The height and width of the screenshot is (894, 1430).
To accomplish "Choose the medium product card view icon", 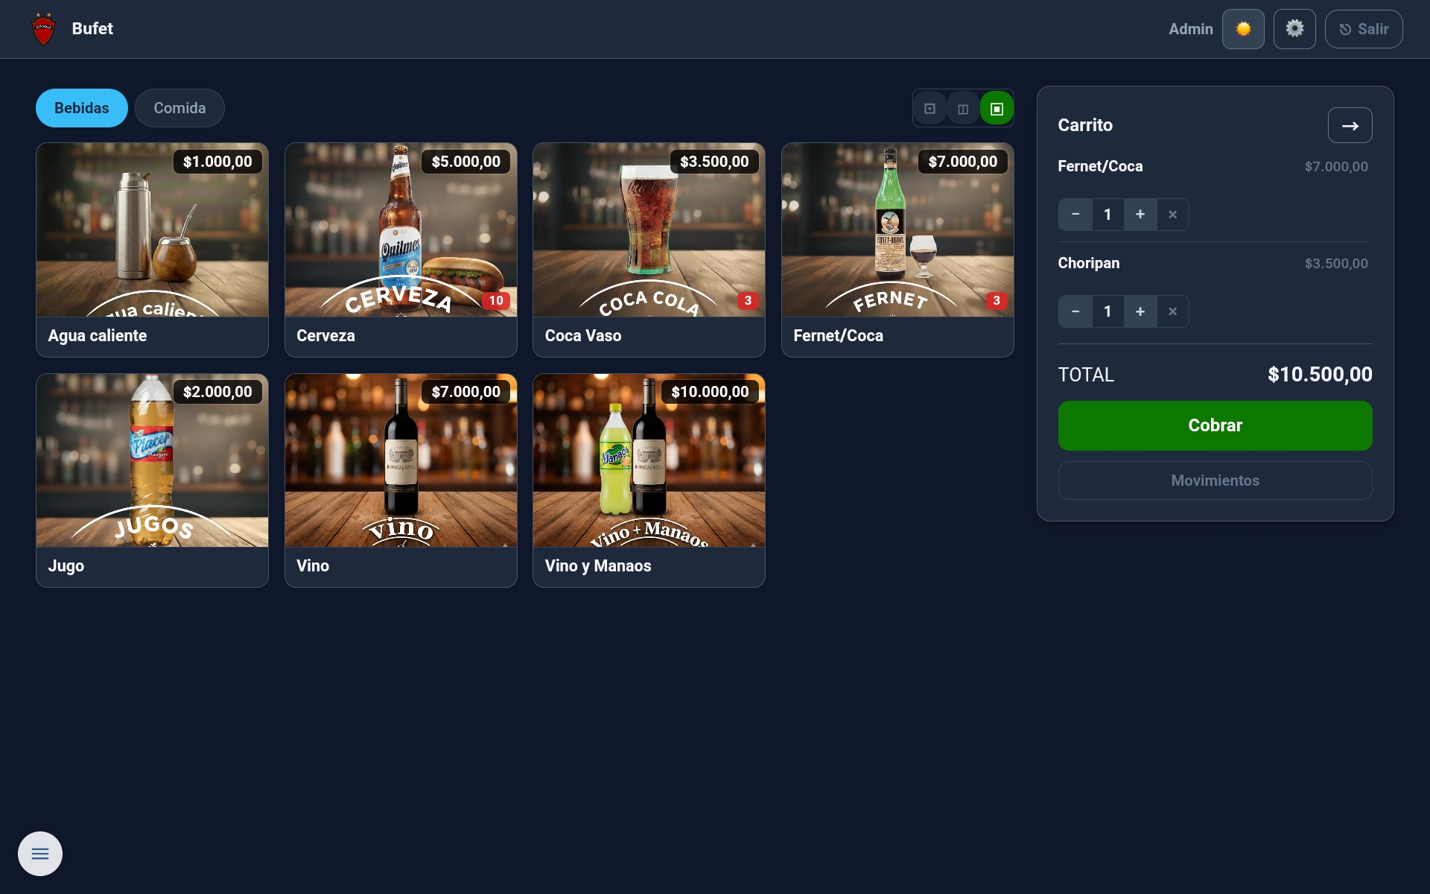I will coord(963,109).
